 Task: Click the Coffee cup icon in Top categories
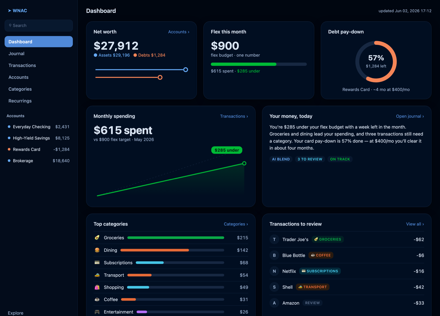pyautogui.click(x=97, y=299)
